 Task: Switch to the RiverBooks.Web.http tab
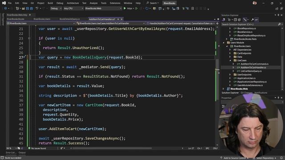tap(17, 15)
